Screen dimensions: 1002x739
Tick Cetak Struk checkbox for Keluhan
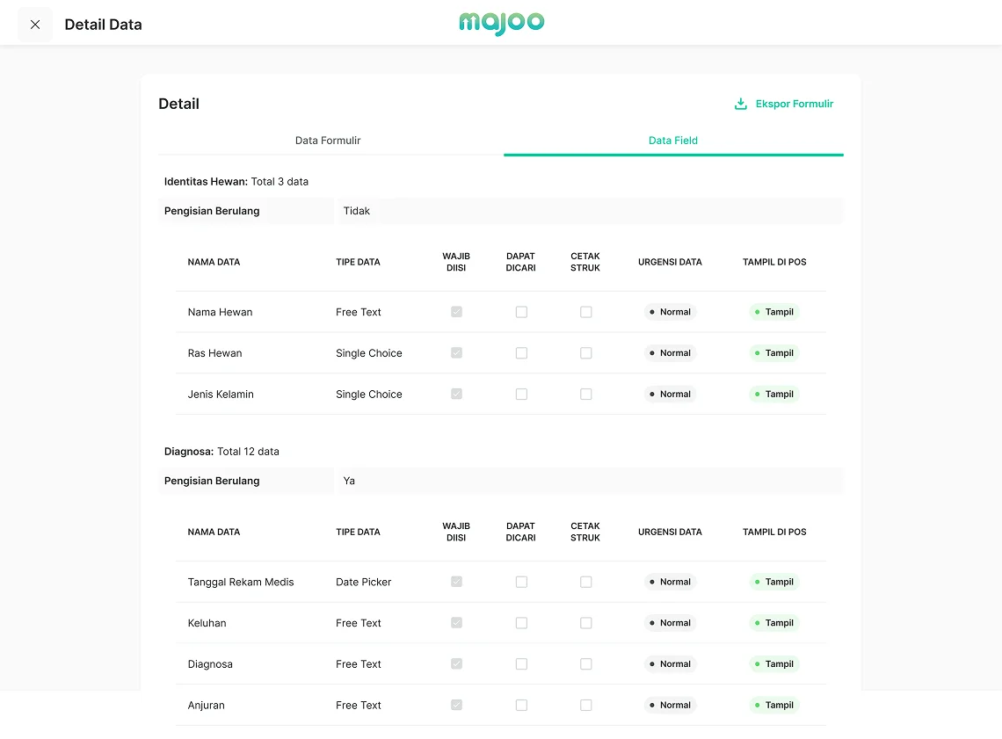[586, 623]
